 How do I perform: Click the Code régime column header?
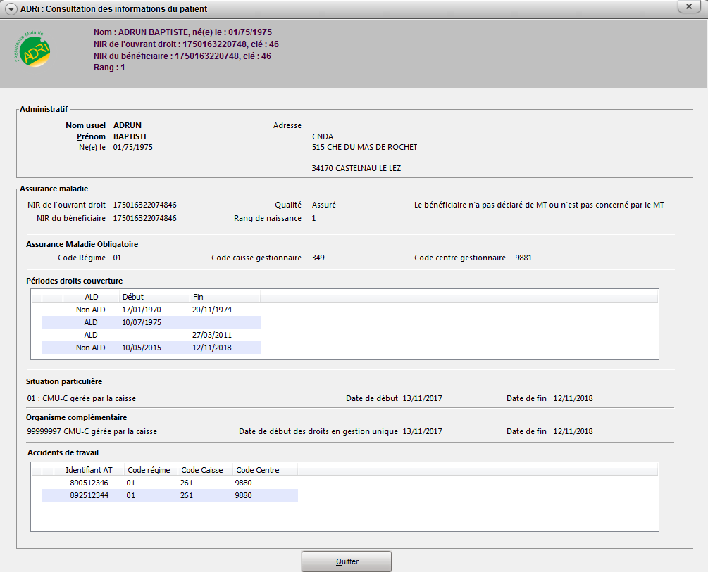point(149,470)
